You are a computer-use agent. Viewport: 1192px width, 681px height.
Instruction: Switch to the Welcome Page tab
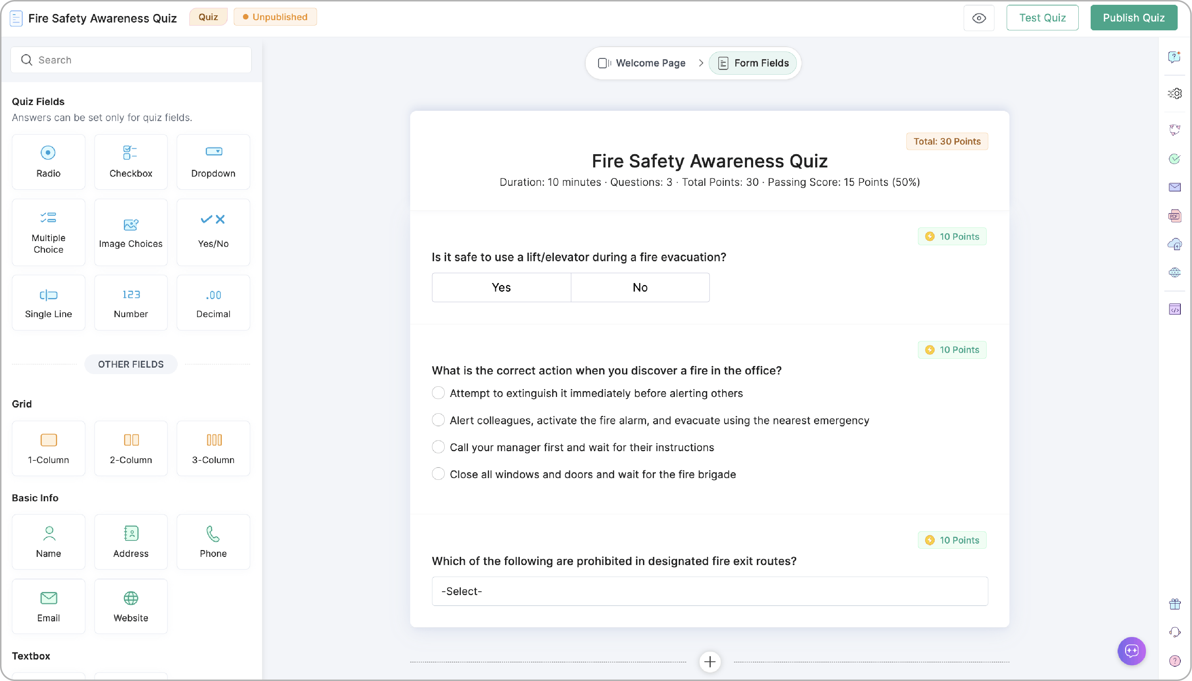tap(642, 63)
